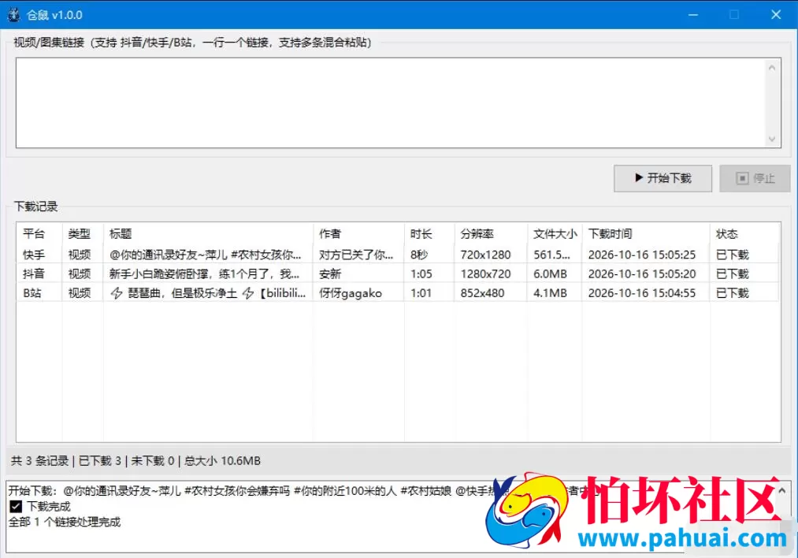This screenshot has width=798, height=558.
Task: Click file size 6.0MB
Action: point(550,274)
